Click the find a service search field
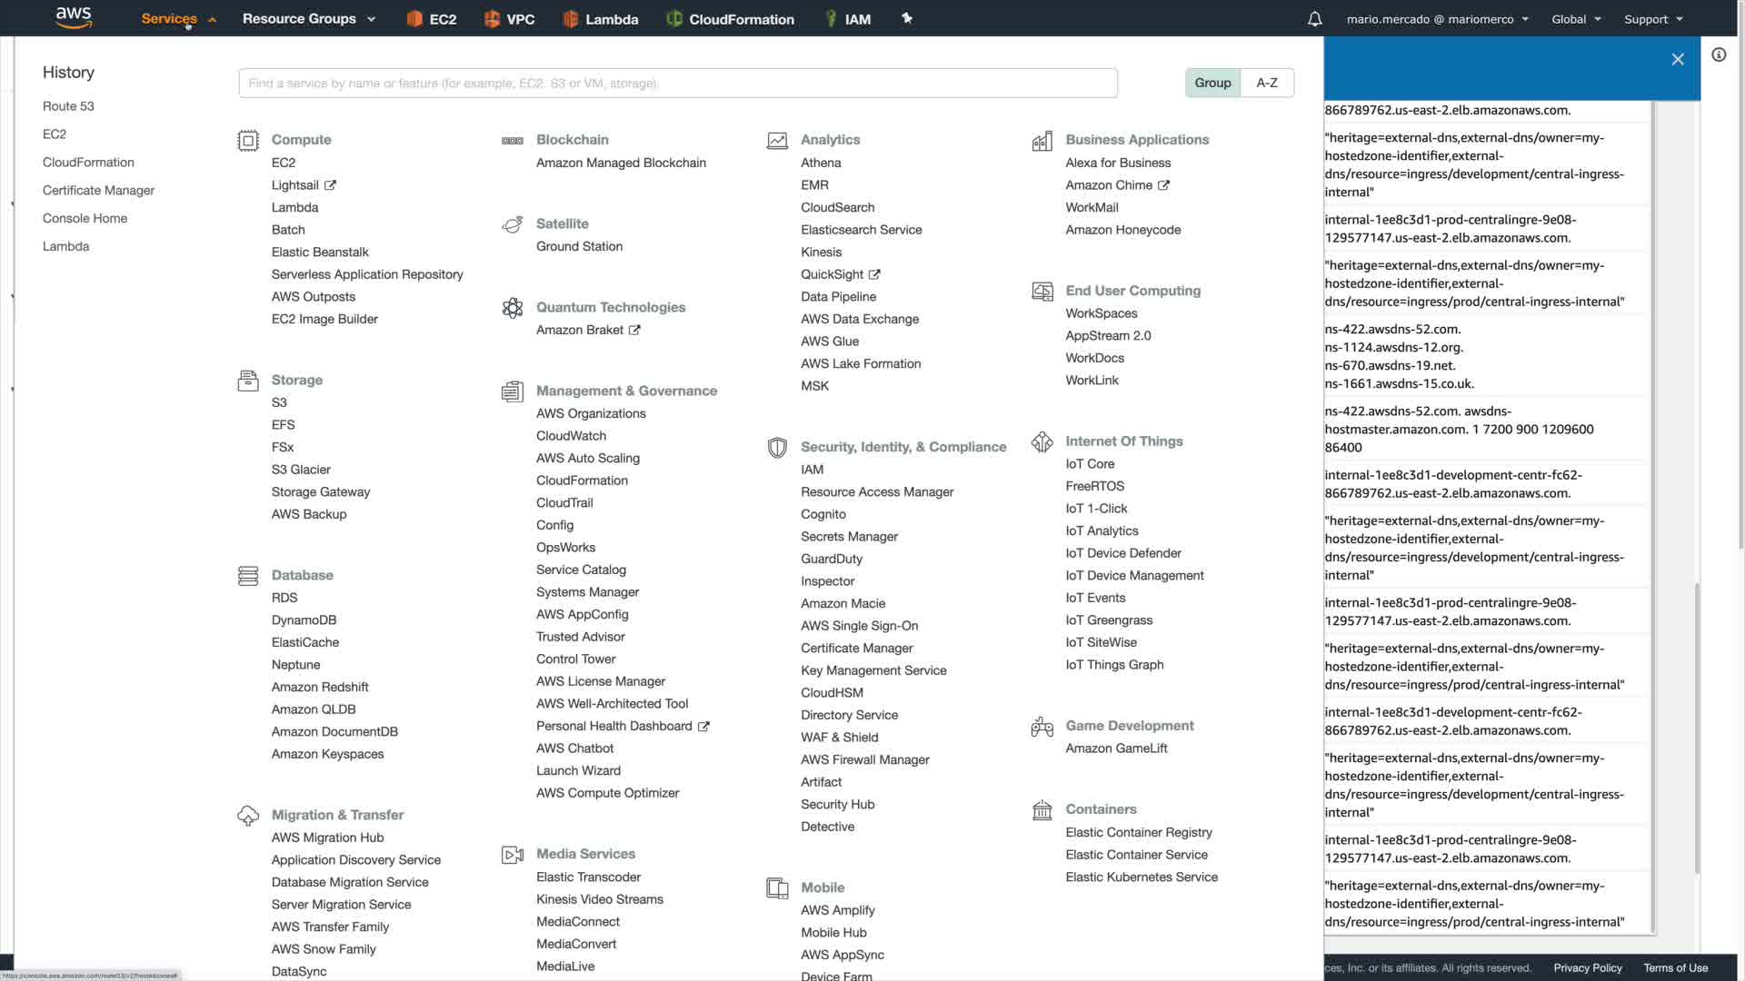This screenshot has height=981, width=1745. coord(678,83)
